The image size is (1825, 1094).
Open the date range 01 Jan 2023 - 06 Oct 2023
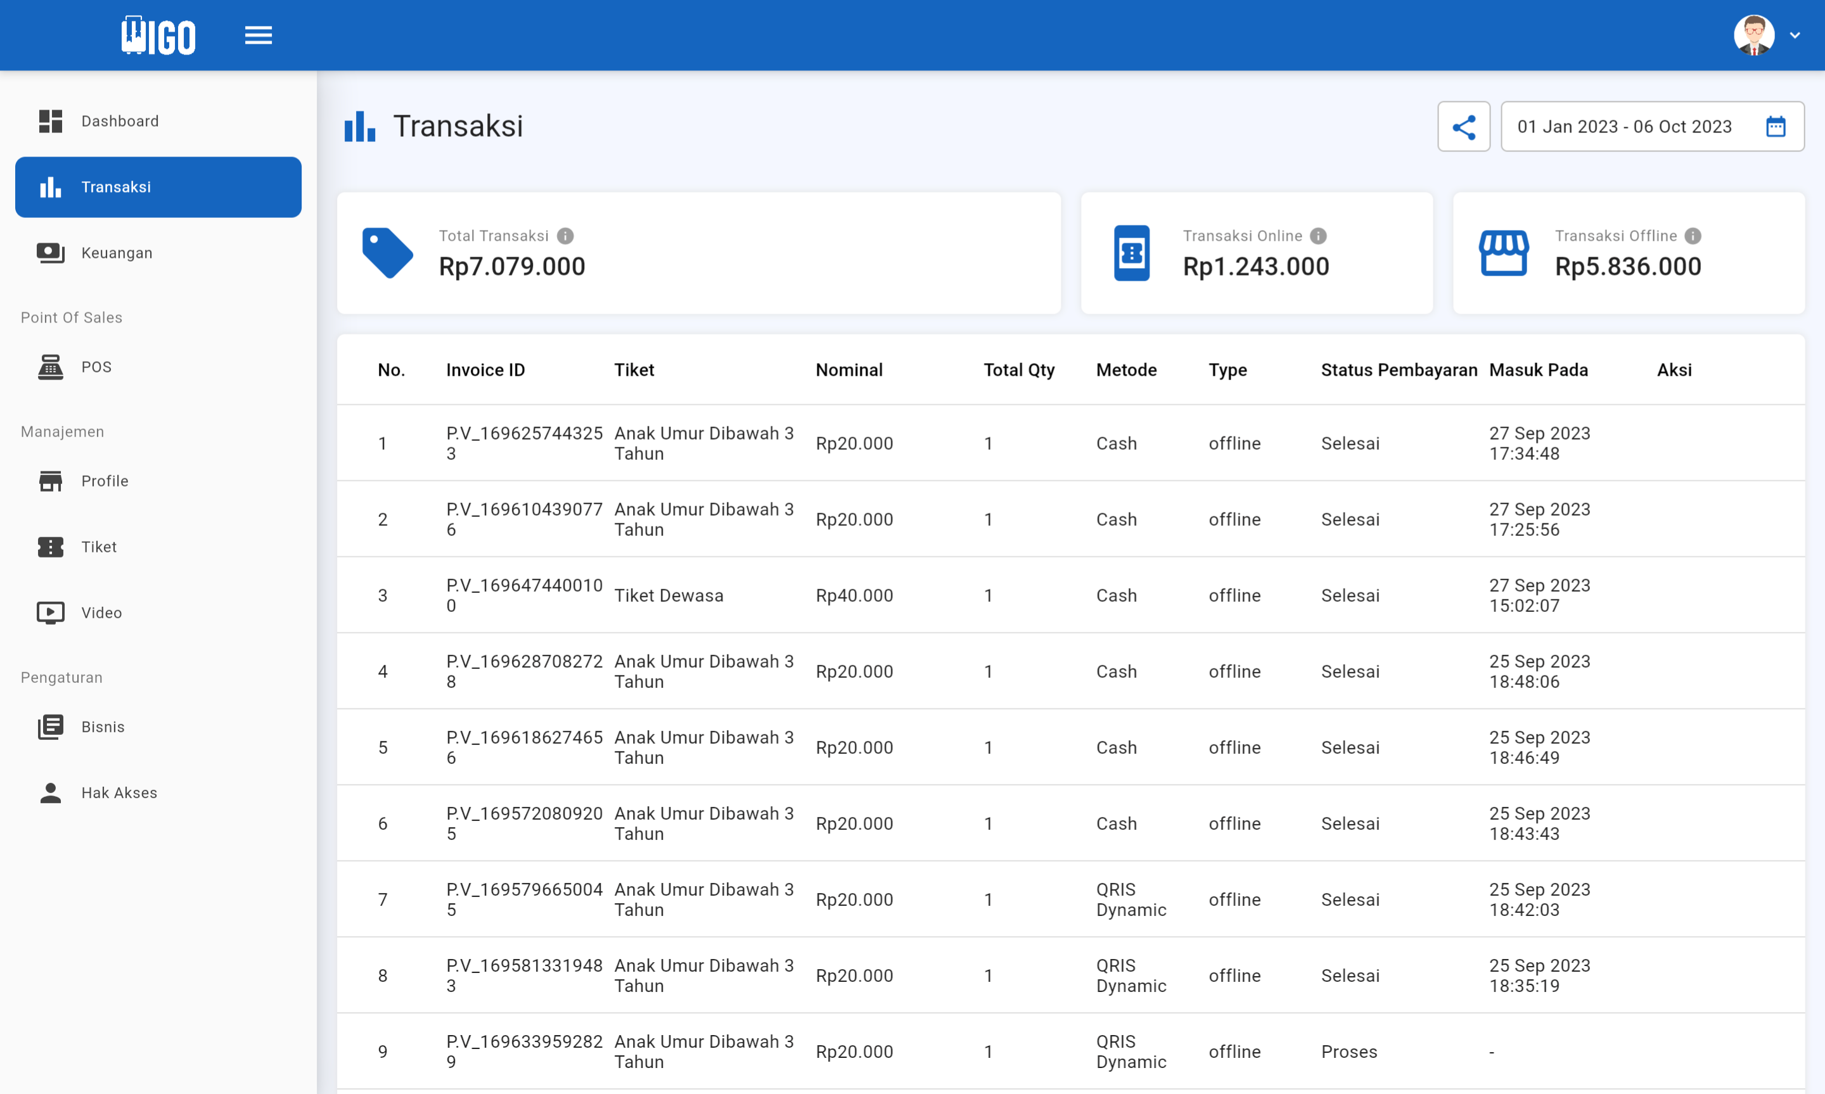[1624, 126]
